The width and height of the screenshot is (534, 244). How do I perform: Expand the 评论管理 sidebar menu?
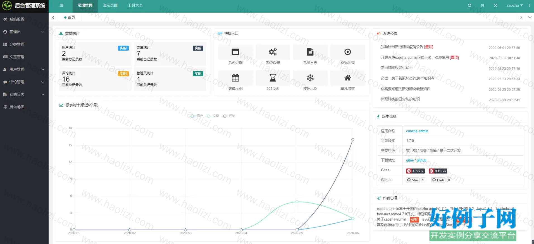[24, 82]
